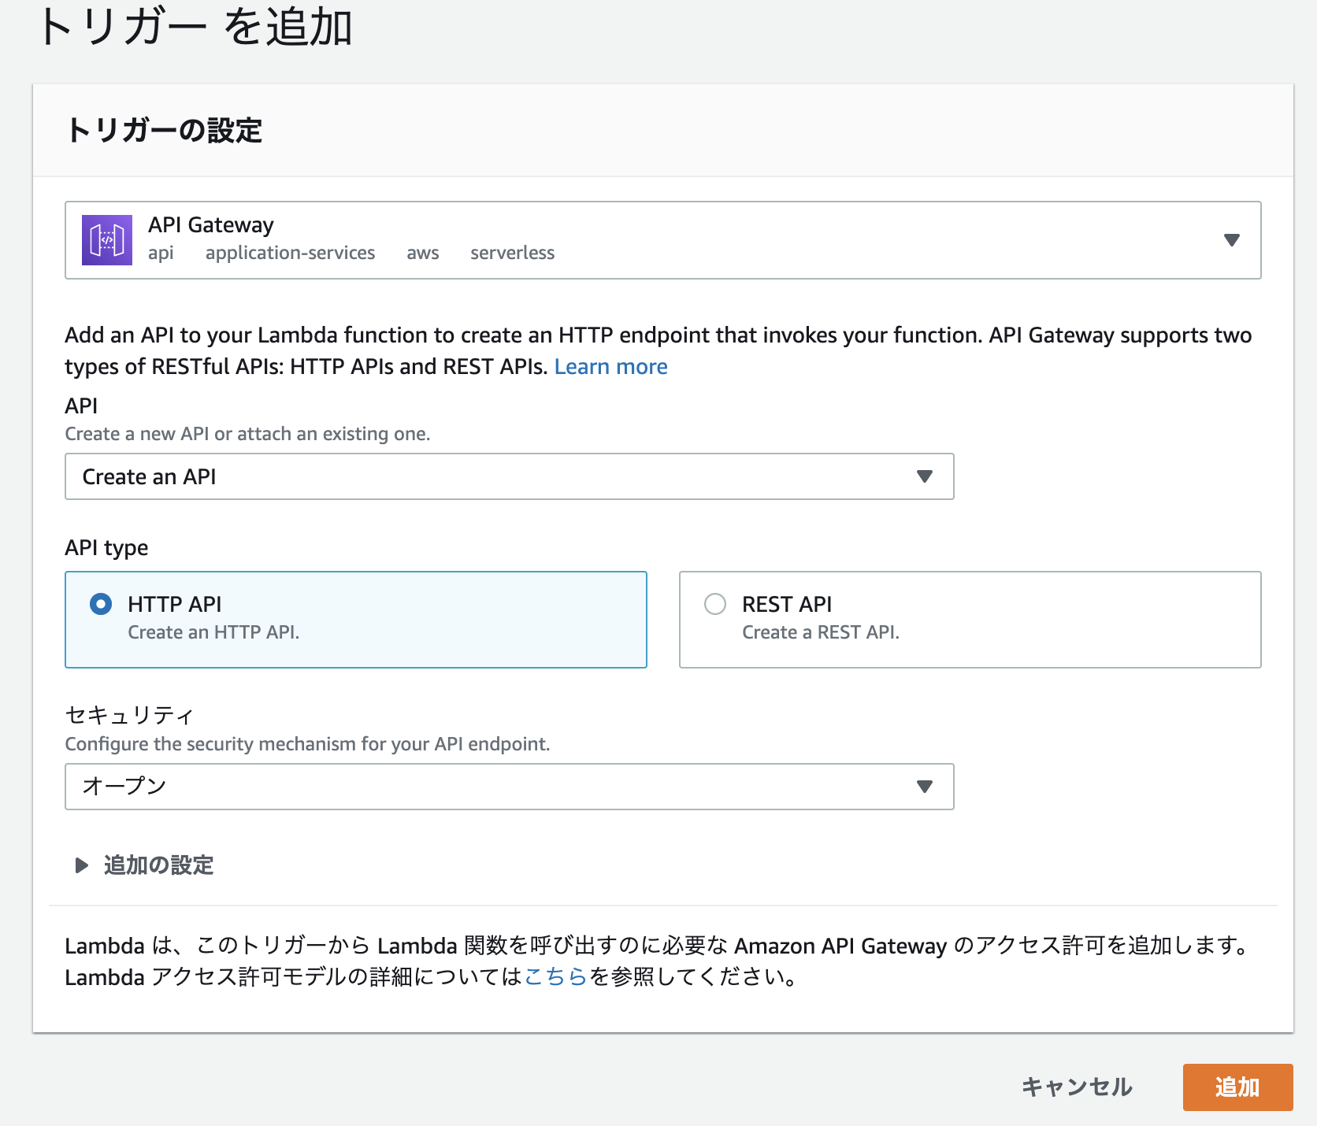
Task: Open the Create an API dropdown
Action: coord(509,476)
